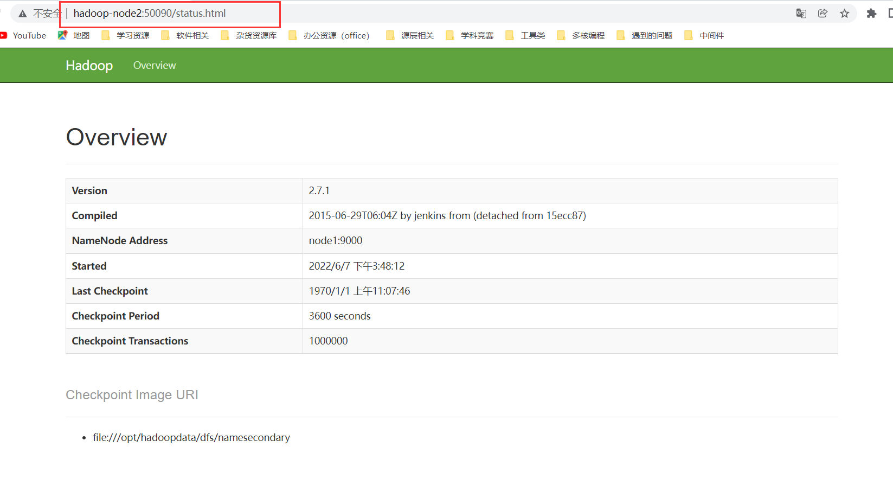Open the 遇到的问题 bookmark folder

645,35
